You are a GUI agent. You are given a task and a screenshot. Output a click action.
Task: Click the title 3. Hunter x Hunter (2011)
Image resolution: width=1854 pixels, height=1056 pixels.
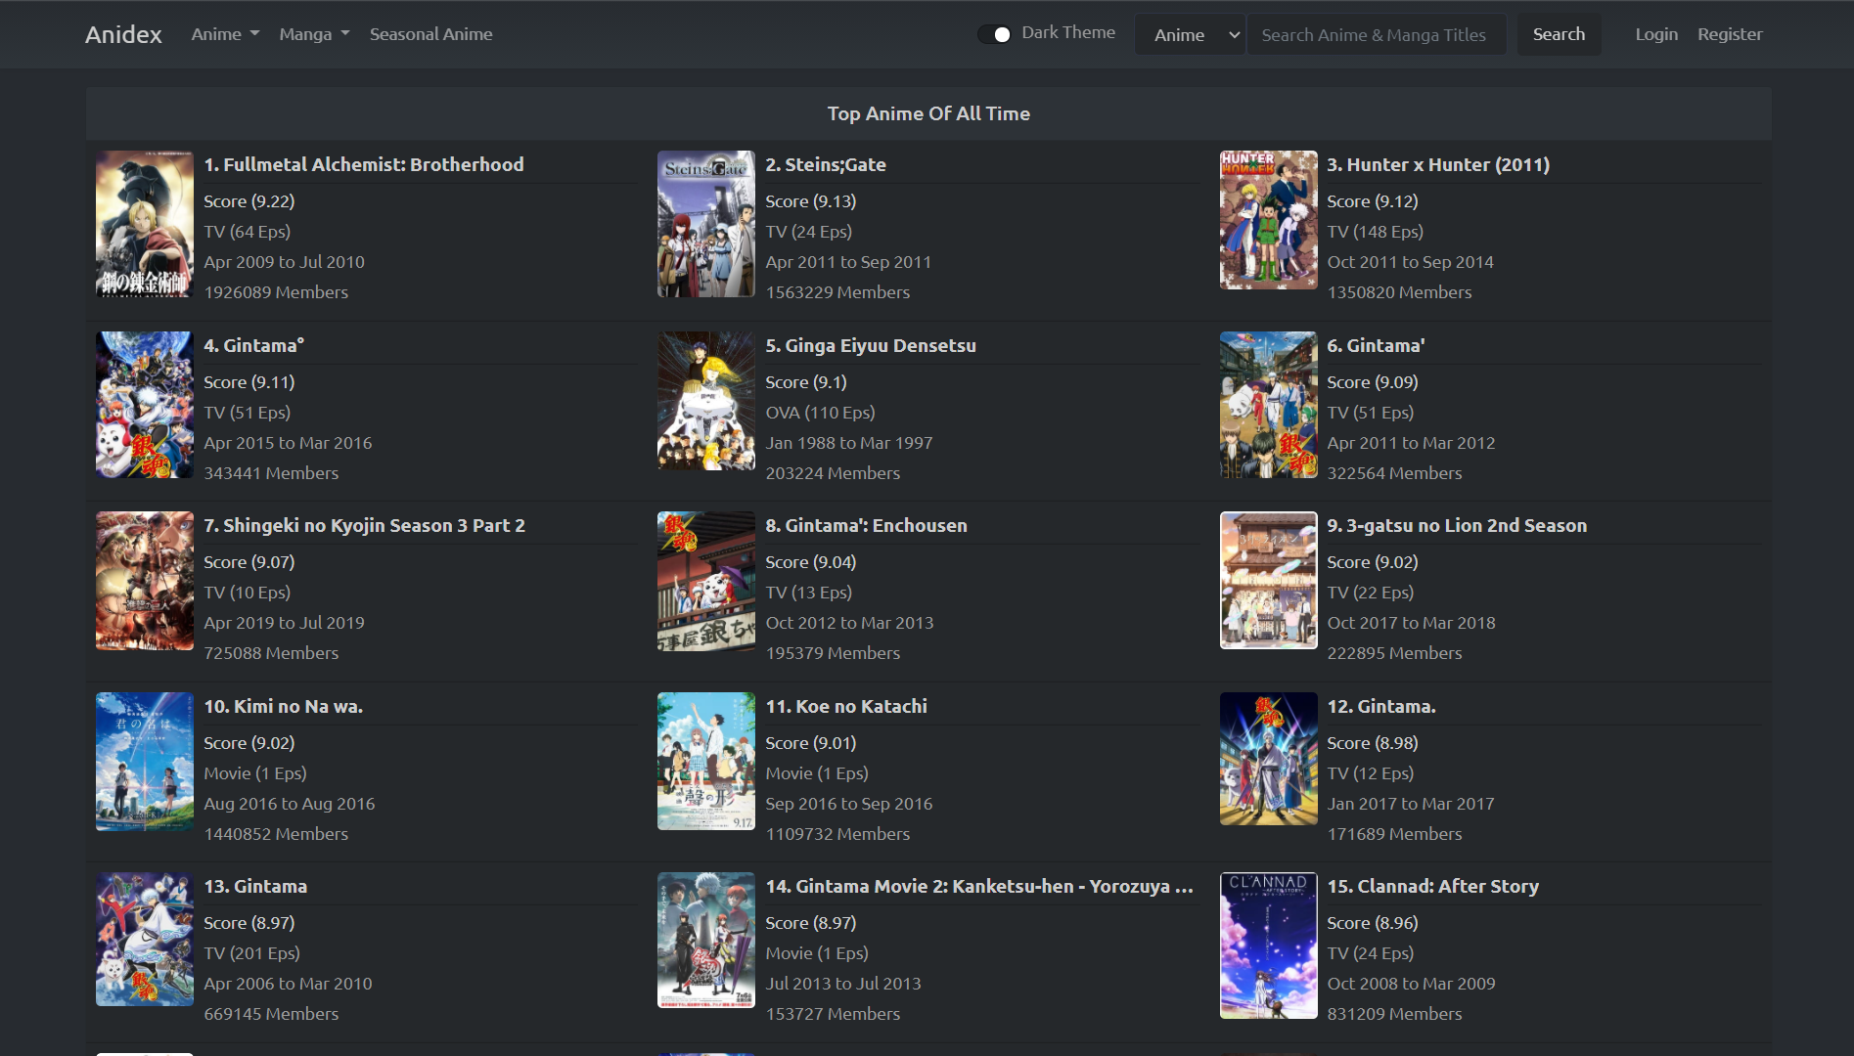[x=1437, y=164]
